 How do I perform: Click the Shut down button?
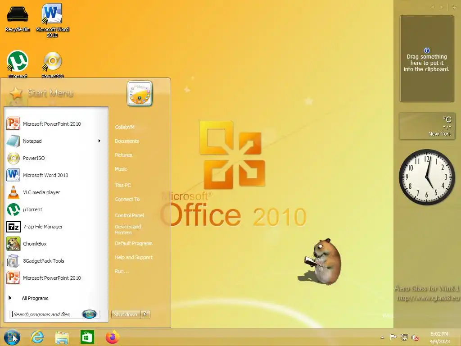126,314
